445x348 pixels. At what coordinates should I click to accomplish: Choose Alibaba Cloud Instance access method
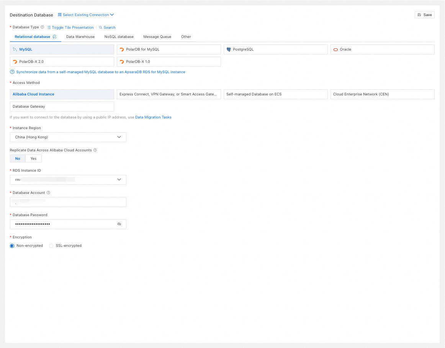click(62, 94)
